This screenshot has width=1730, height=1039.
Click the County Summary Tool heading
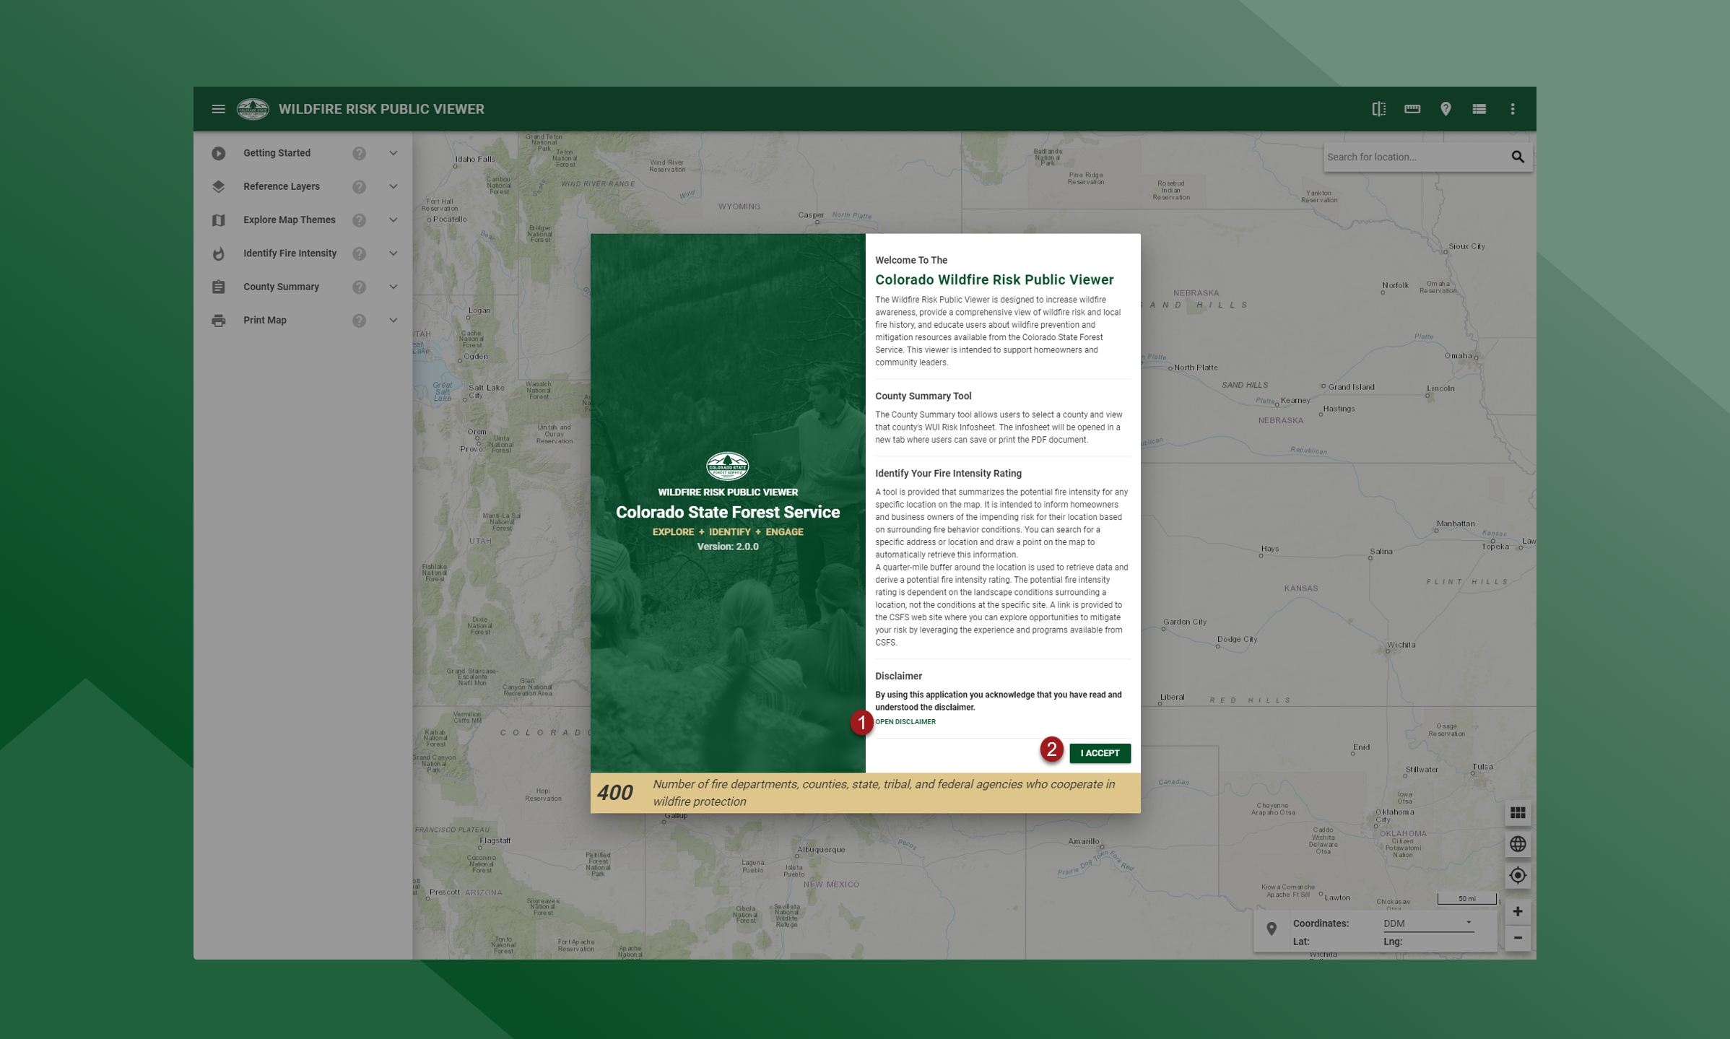point(923,396)
